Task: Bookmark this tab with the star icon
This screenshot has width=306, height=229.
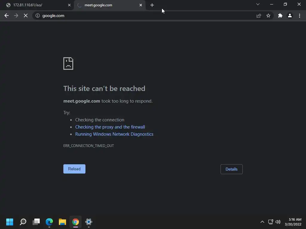Action: pyautogui.click(x=268, y=16)
